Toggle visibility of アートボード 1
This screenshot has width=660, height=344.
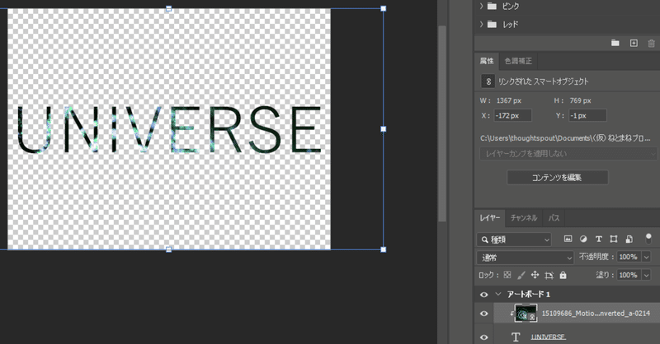(x=484, y=295)
